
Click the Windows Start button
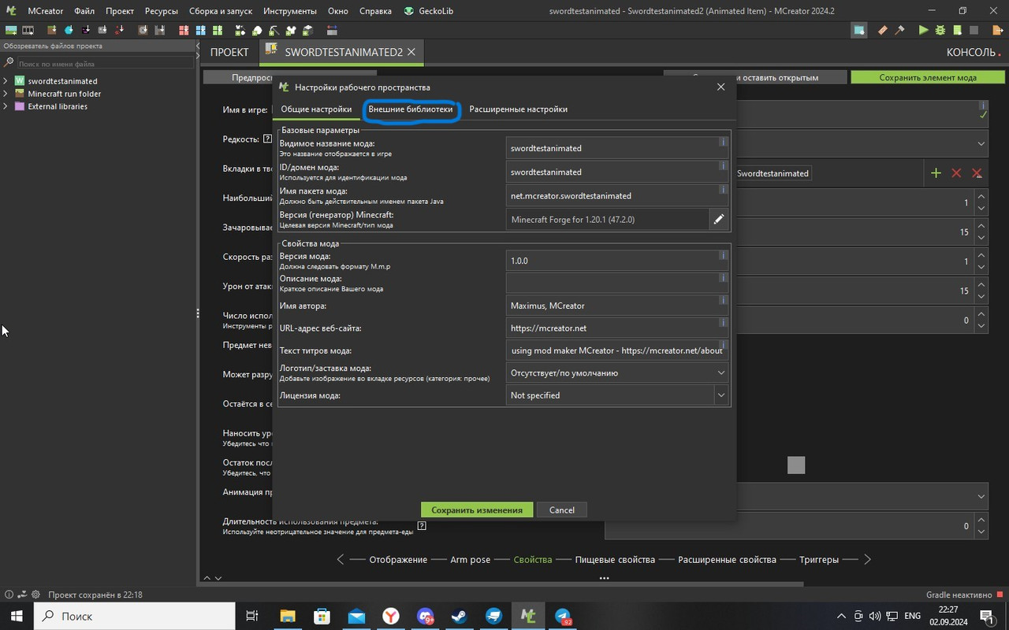coord(17,616)
